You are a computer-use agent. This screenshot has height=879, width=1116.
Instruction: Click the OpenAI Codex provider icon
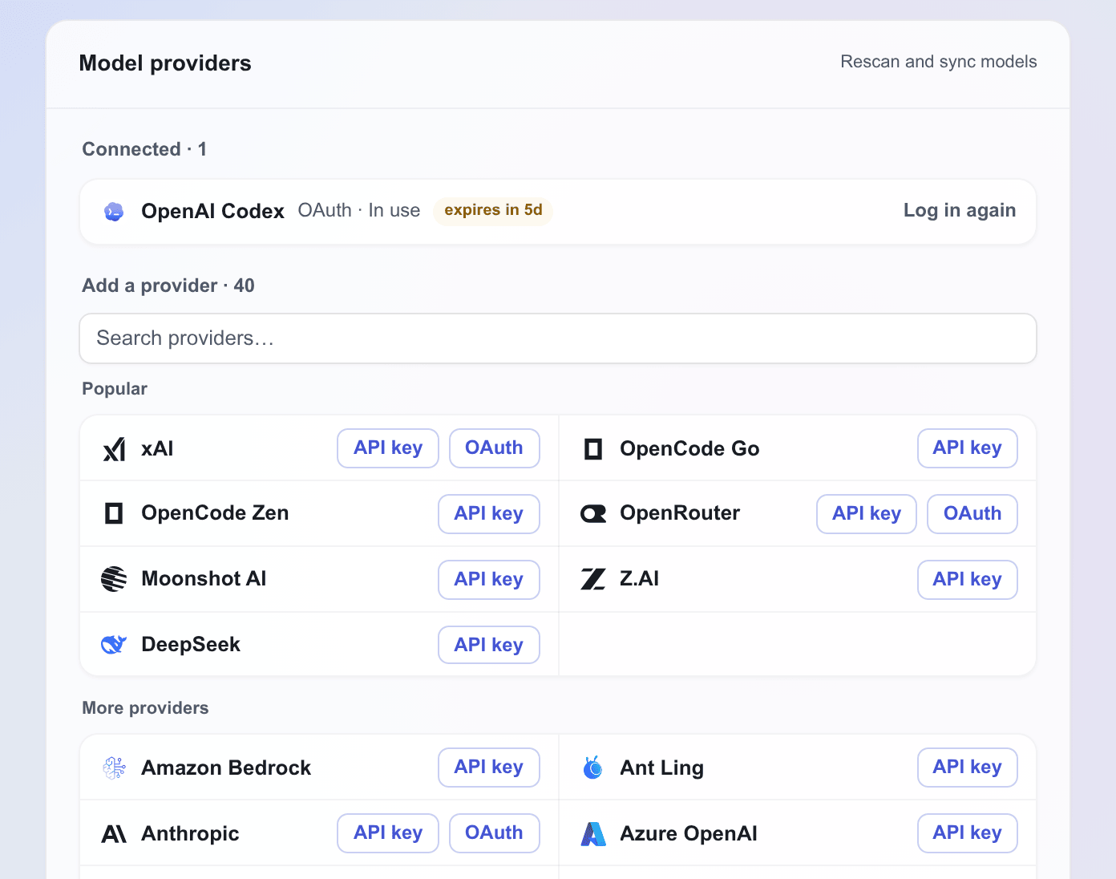[114, 212]
